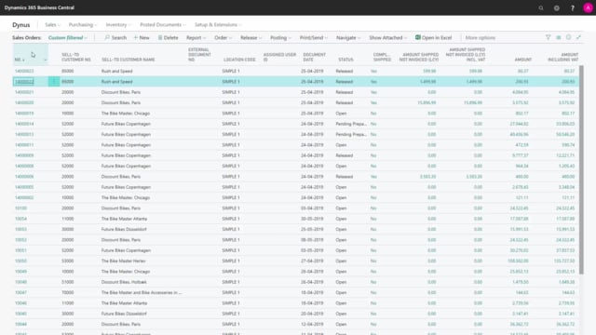Go to the Dynus home link

click(20, 25)
